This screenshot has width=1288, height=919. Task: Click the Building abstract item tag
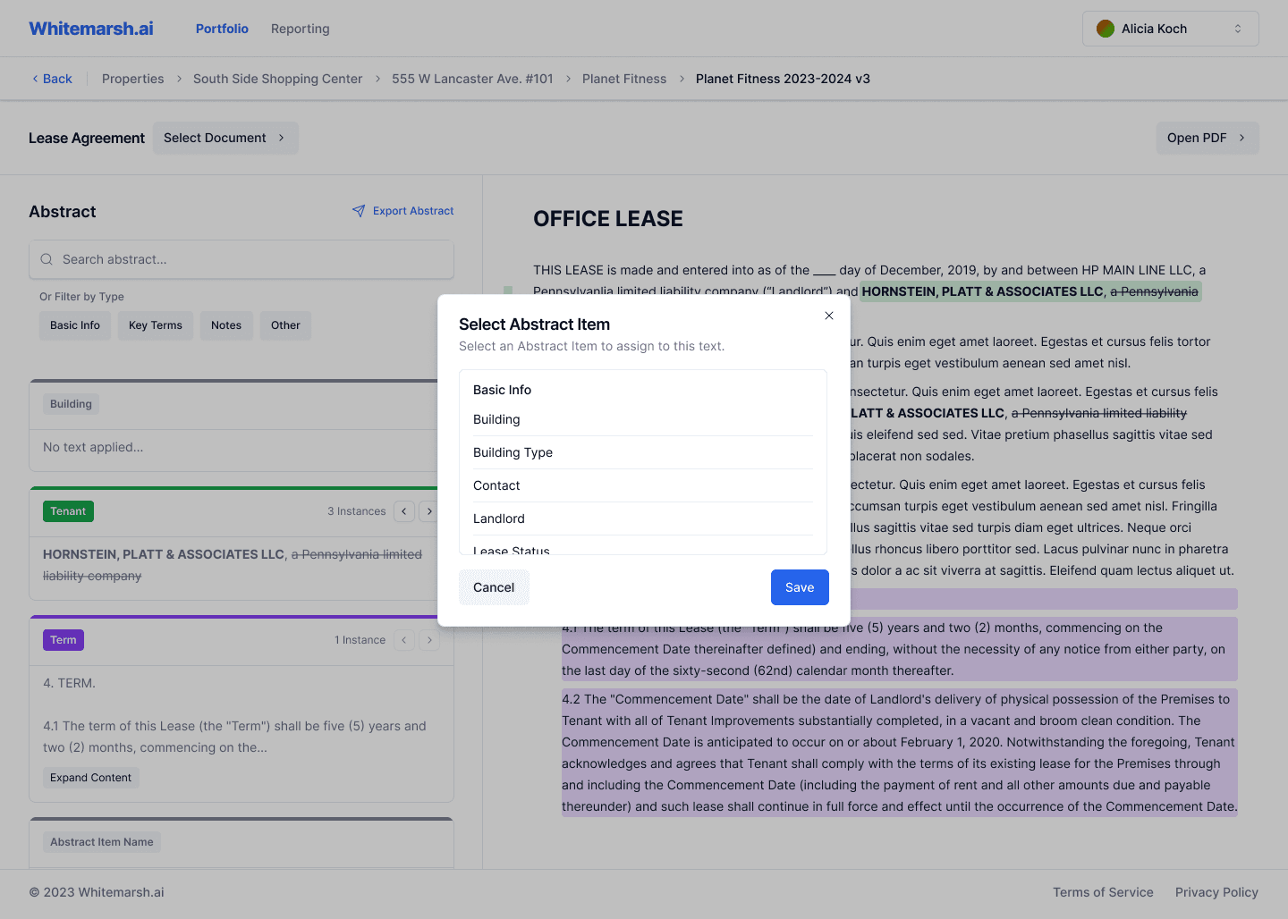click(x=71, y=404)
